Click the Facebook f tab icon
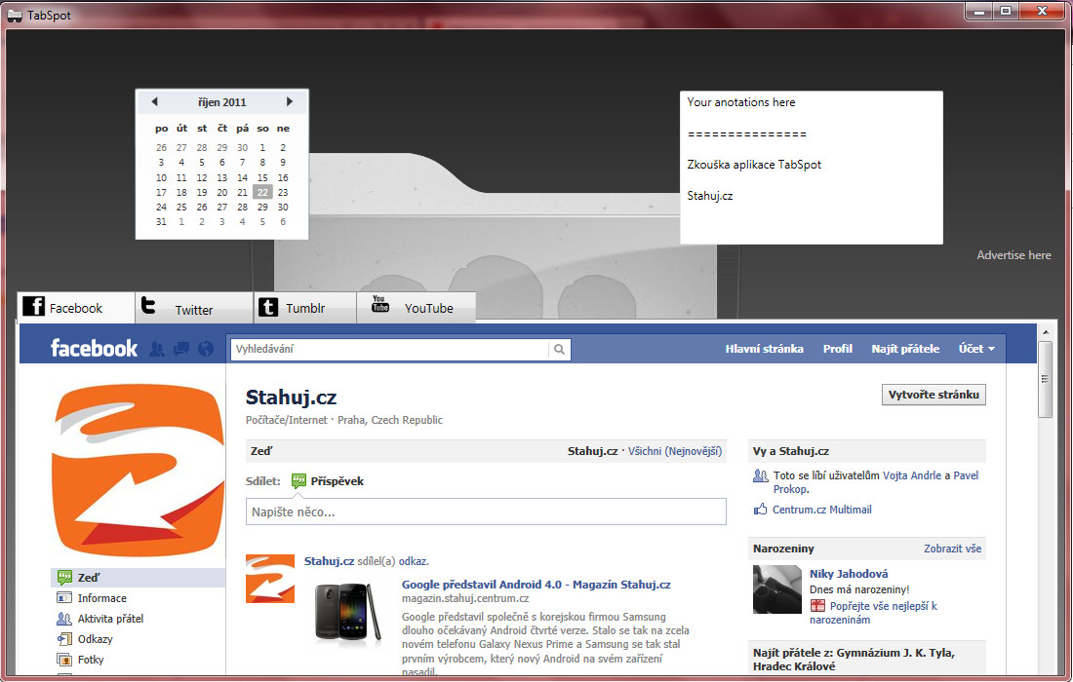1073x682 pixels. [33, 306]
